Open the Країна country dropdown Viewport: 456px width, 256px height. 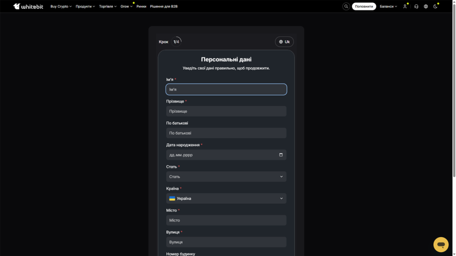point(226,198)
